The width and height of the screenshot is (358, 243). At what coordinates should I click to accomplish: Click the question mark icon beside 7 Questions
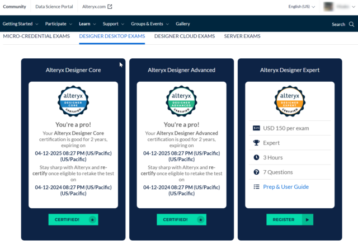(x=256, y=172)
